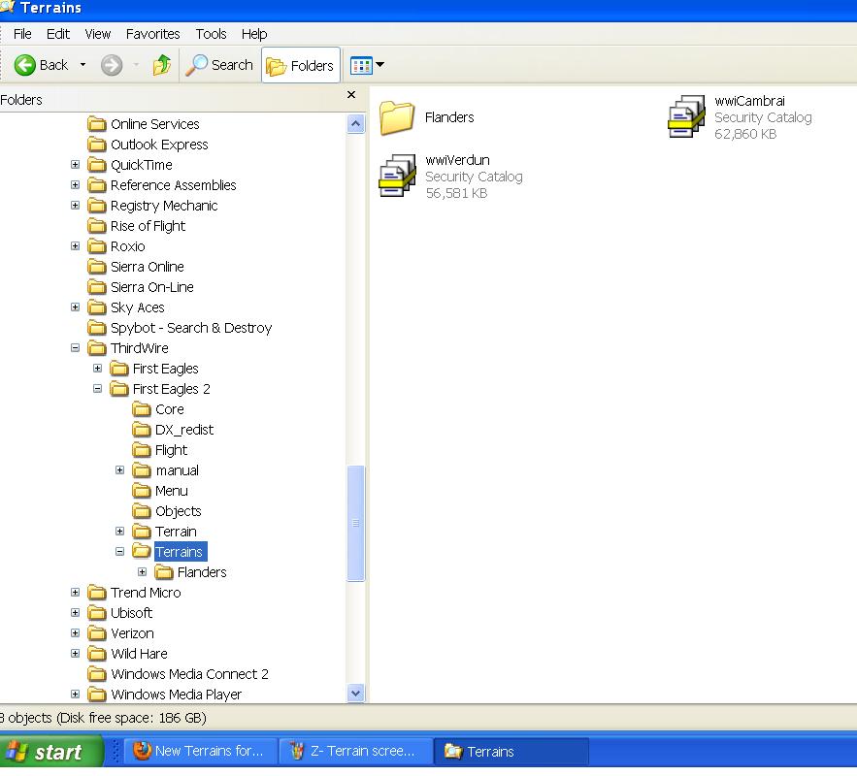Screen dimensions: 857x776
Task: Open the View menu
Action: coord(98,34)
